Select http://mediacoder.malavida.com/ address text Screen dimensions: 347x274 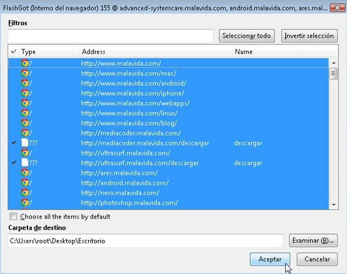tap(131, 133)
